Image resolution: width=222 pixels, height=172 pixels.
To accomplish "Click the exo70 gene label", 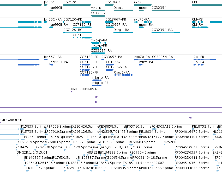I will [x=139, y=2].
